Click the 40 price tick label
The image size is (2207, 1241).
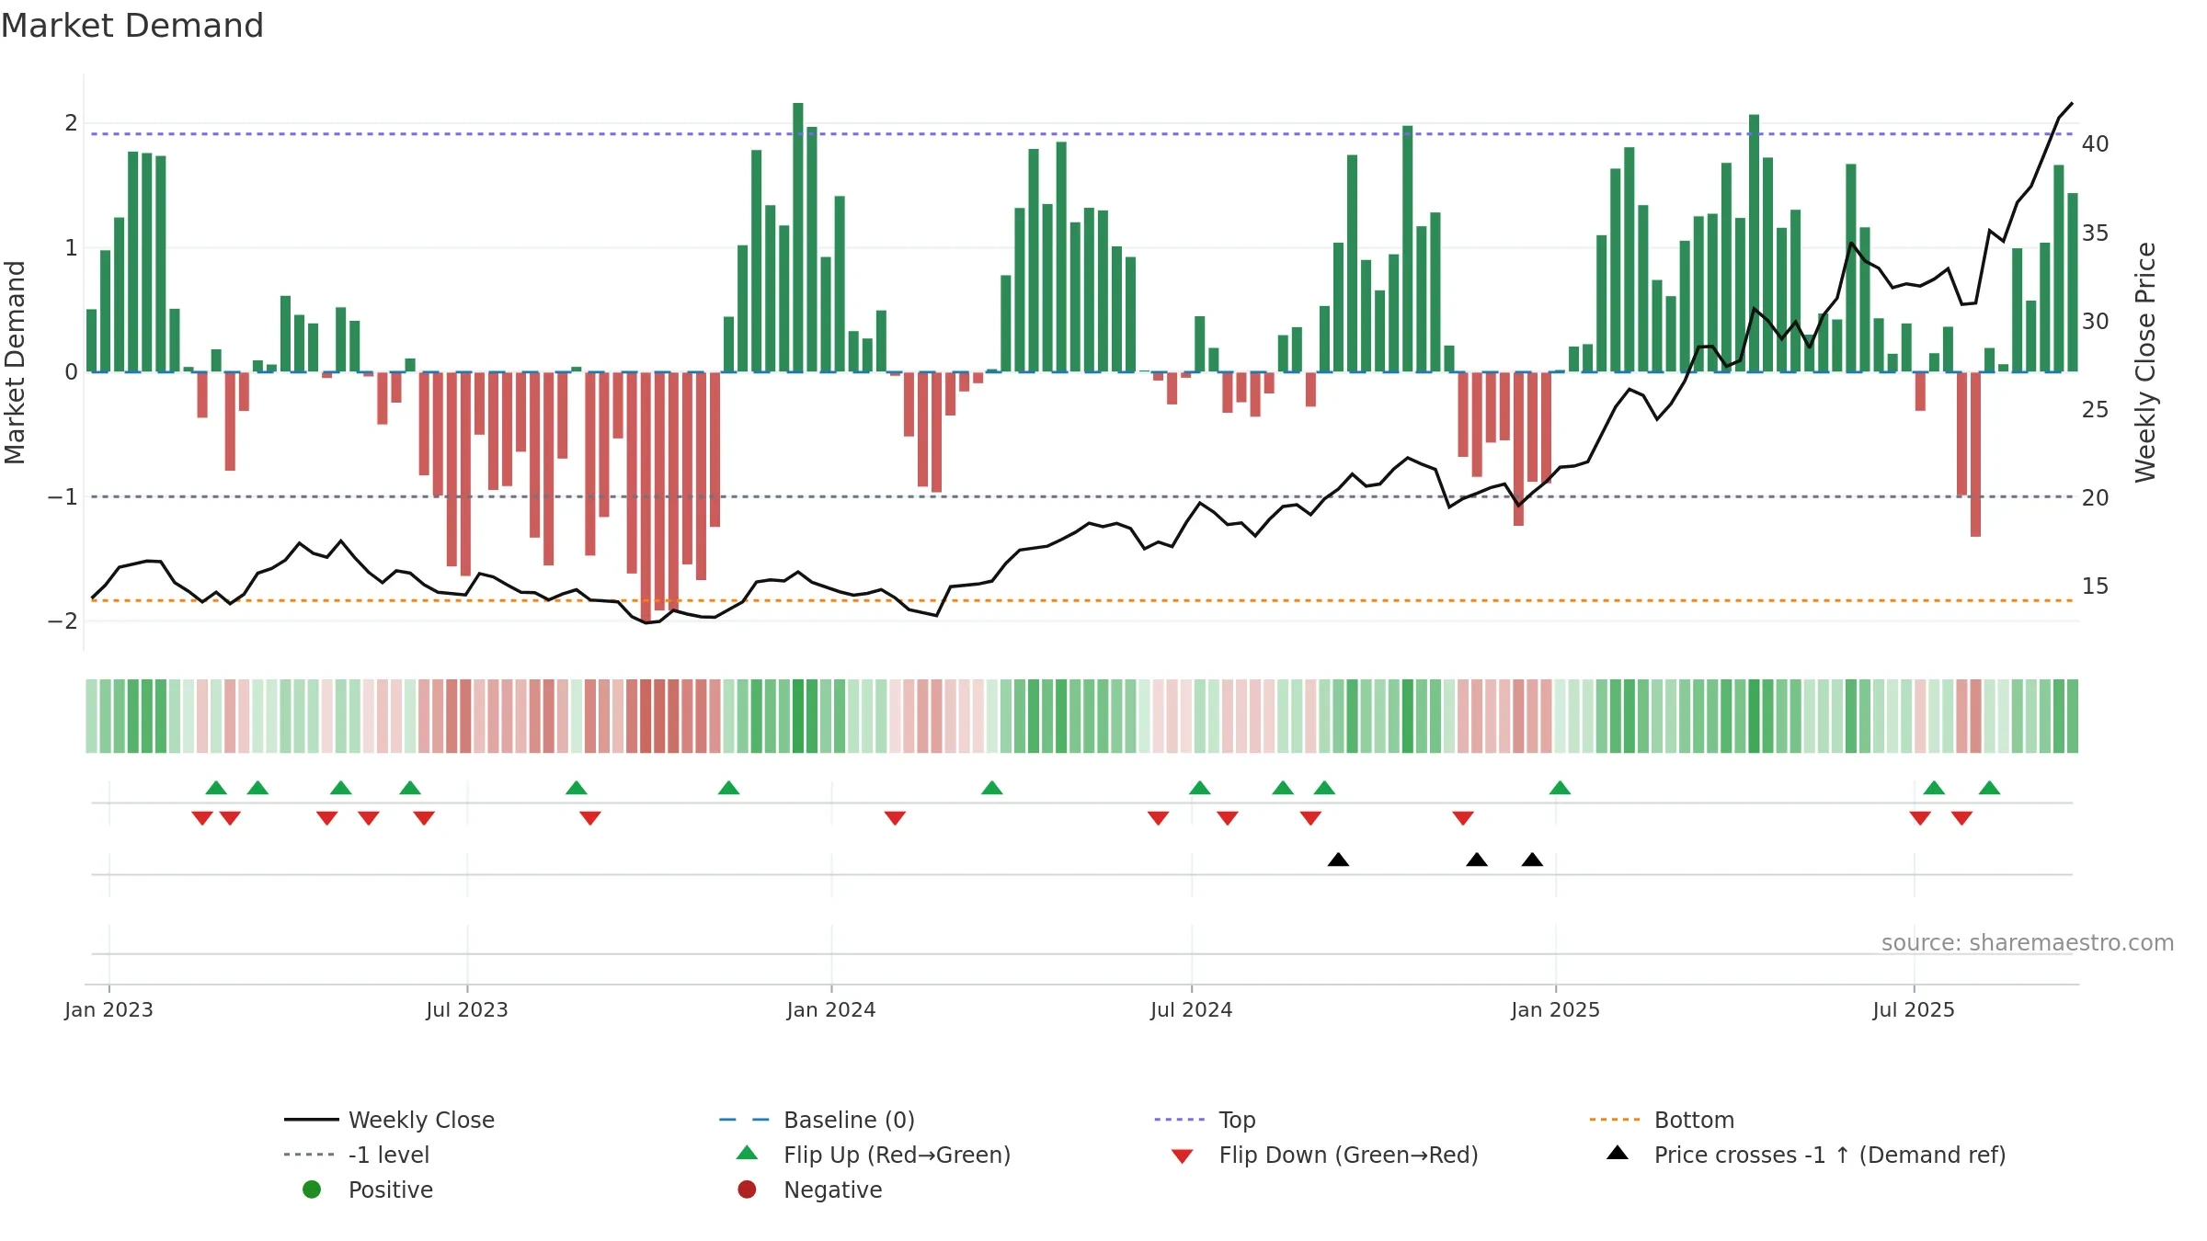click(x=2096, y=144)
